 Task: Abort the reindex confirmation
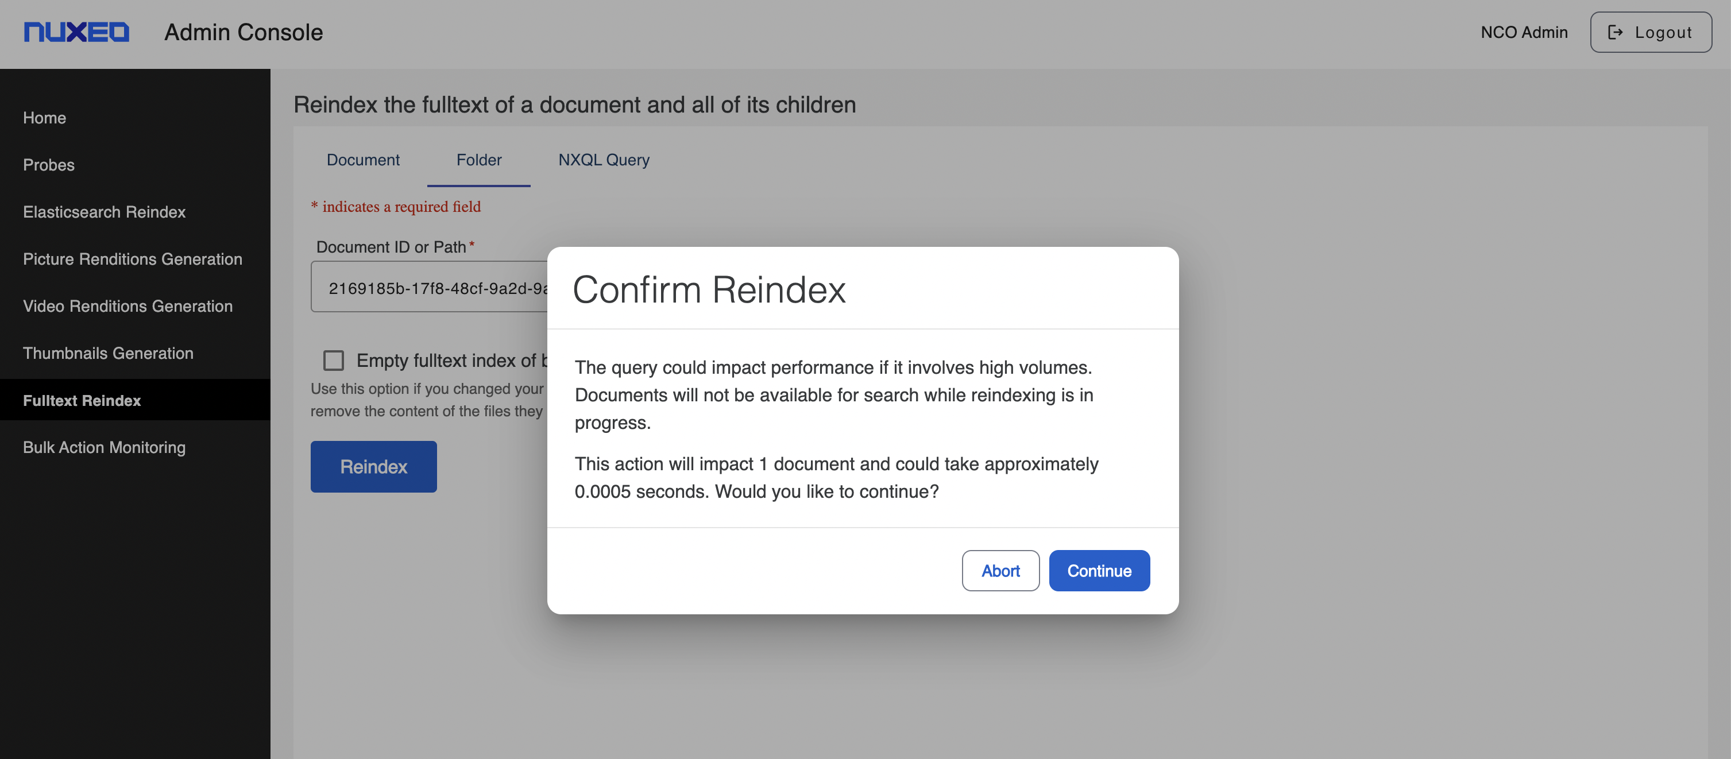(x=1000, y=570)
